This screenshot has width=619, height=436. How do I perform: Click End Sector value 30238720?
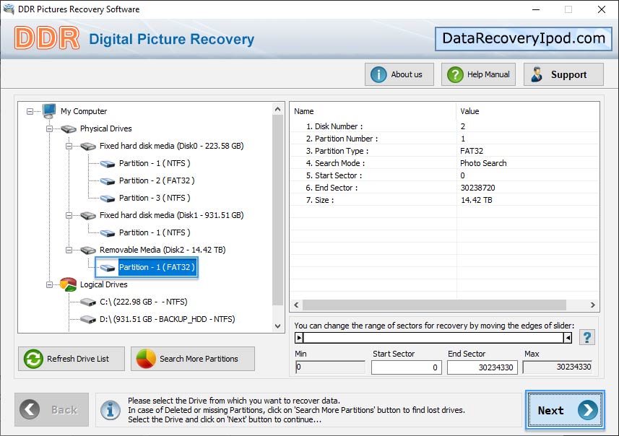tap(477, 188)
